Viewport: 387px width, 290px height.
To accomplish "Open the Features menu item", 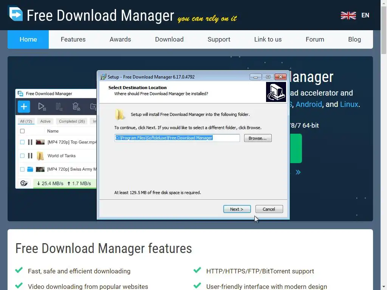I will 73,39.
